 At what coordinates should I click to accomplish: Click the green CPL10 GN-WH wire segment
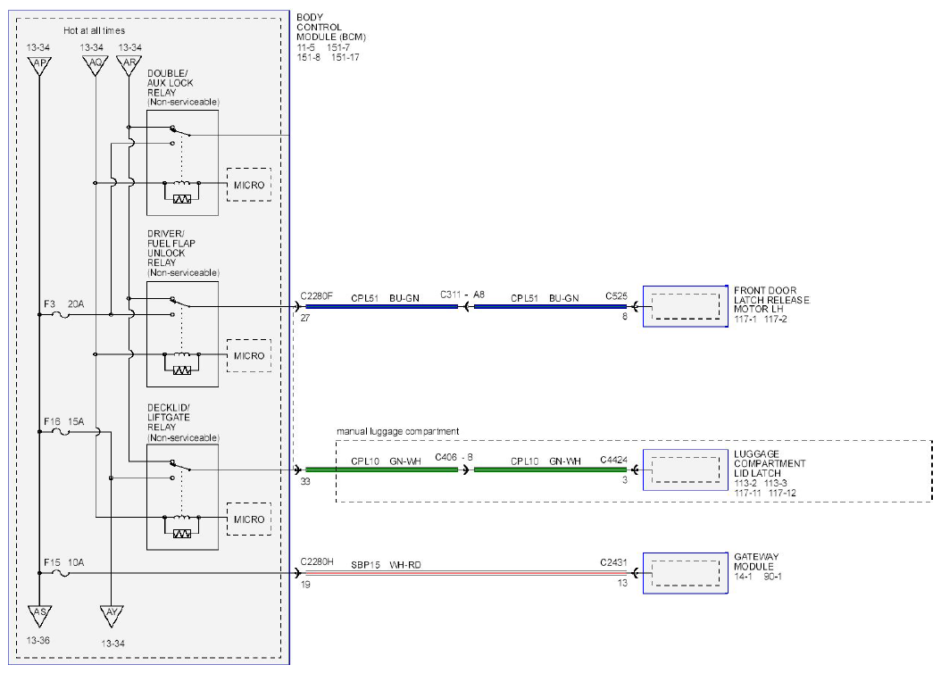(382, 469)
